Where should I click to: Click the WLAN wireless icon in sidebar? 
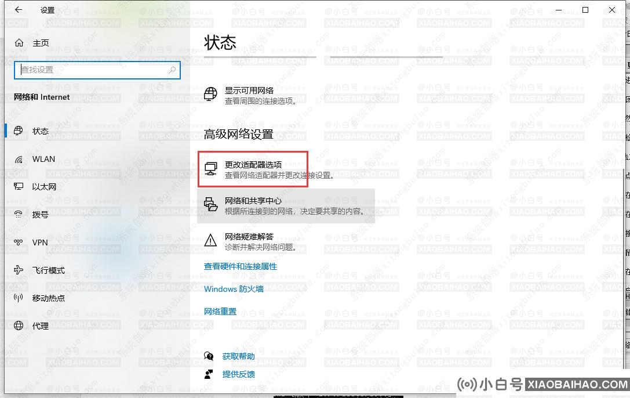click(x=19, y=159)
